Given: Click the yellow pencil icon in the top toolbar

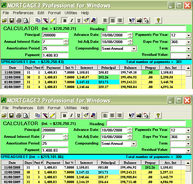Looking at the screenshot, I should 53,21.
